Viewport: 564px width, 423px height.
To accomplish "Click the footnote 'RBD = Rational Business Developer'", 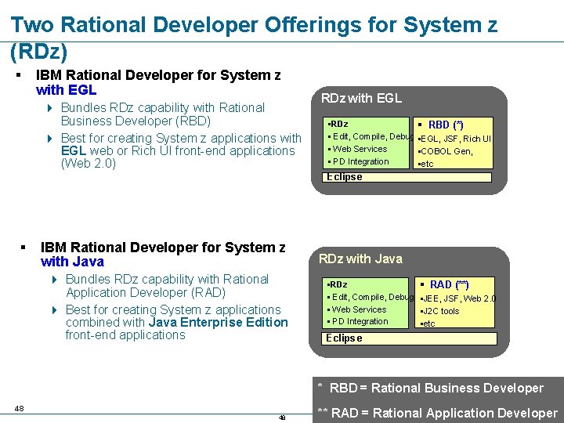I will point(436,388).
